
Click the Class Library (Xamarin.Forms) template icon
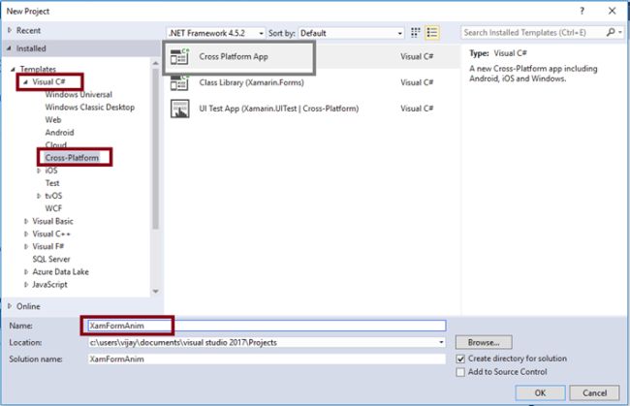[x=179, y=82]
